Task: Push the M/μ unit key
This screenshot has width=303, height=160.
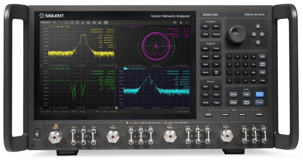Action: pos(253,73)
